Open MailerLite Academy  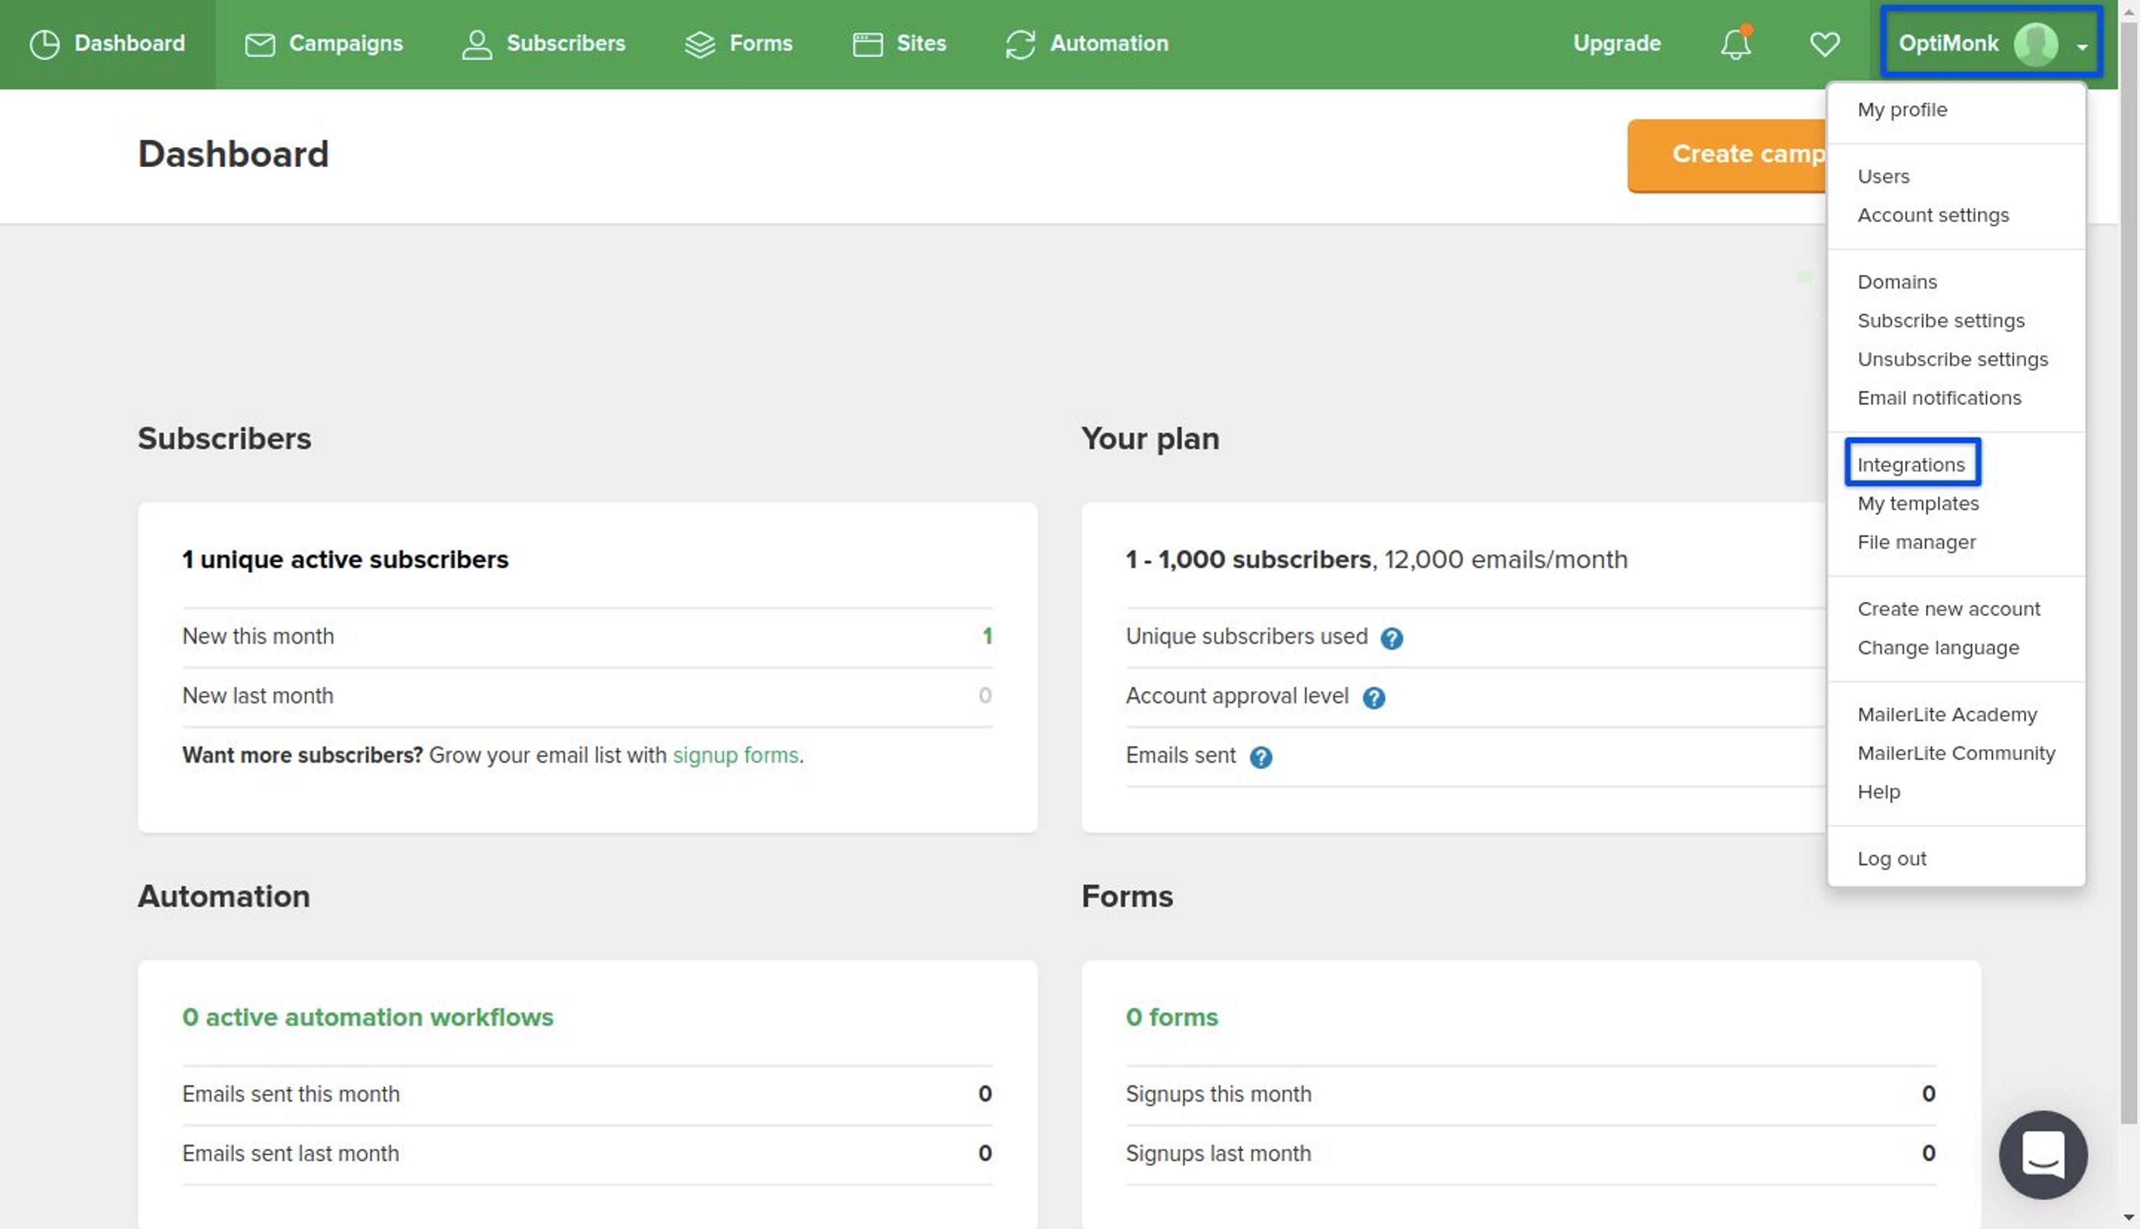(1947, 715)
